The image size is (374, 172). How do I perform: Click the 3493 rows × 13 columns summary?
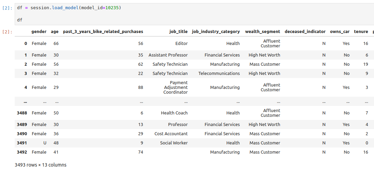click(x=41, y=165)
